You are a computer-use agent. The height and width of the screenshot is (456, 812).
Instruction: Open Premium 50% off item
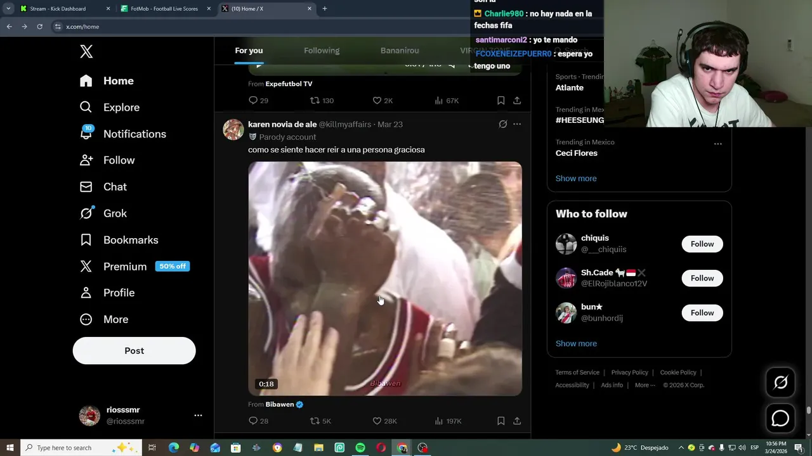coord(134,267)
